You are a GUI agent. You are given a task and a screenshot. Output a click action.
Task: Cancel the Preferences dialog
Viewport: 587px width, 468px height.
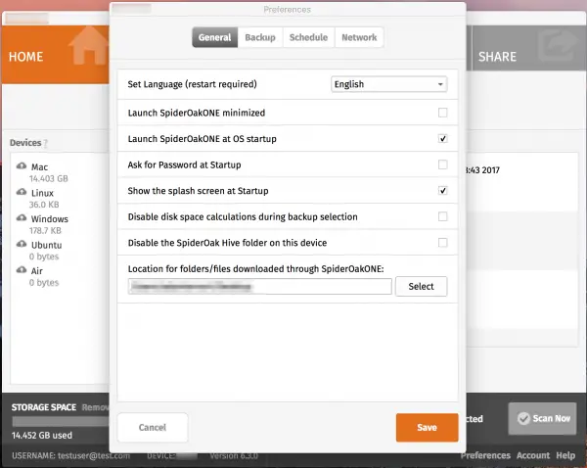point(153,428)
